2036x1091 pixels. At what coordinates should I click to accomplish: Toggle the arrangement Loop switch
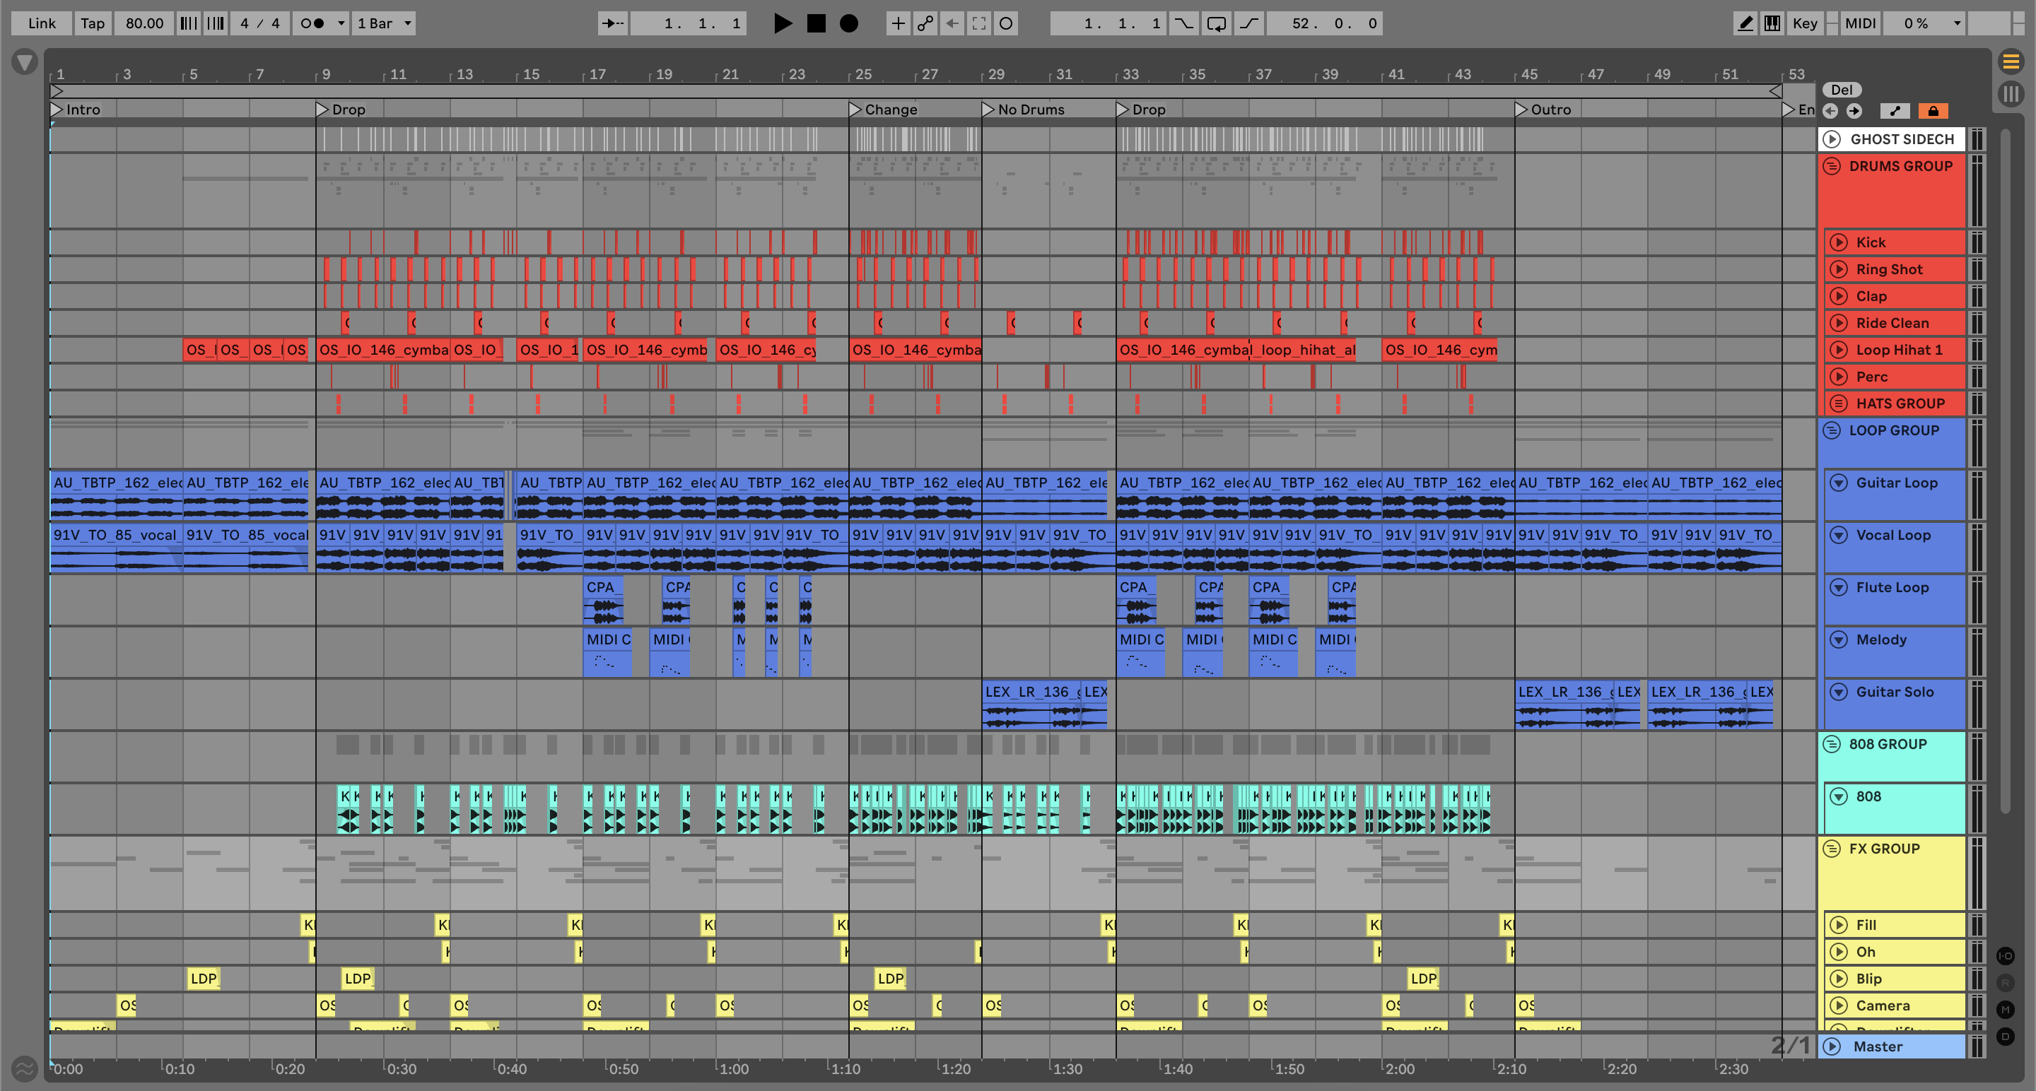pyautogui.click(x=1217, y=24)
